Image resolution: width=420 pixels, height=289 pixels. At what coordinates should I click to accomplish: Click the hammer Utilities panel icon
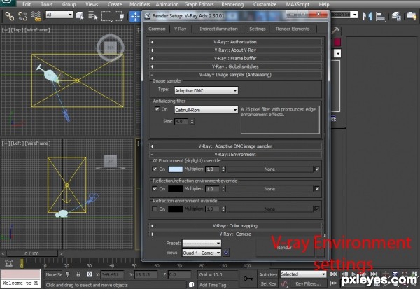pyautogui.click(x=335, y=30)
